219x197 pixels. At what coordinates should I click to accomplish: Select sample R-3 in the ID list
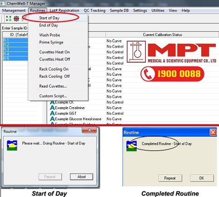pos(15,50)
